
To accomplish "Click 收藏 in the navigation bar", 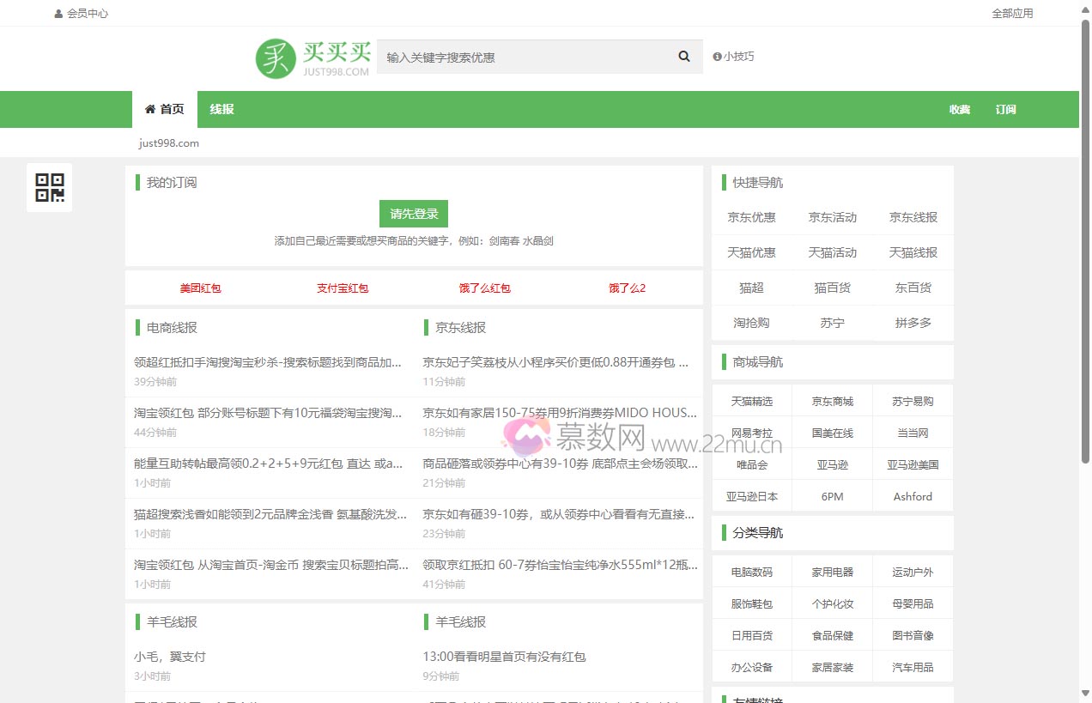I will click(959, 109).
